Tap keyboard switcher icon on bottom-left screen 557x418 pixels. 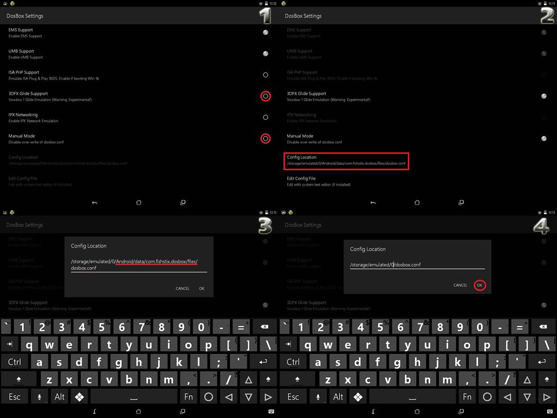coord(271,411)
